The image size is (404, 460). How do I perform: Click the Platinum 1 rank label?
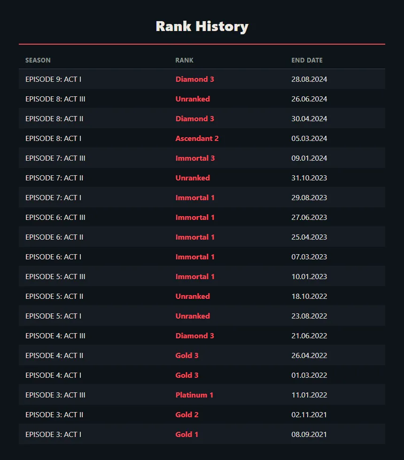pos(194,395)
